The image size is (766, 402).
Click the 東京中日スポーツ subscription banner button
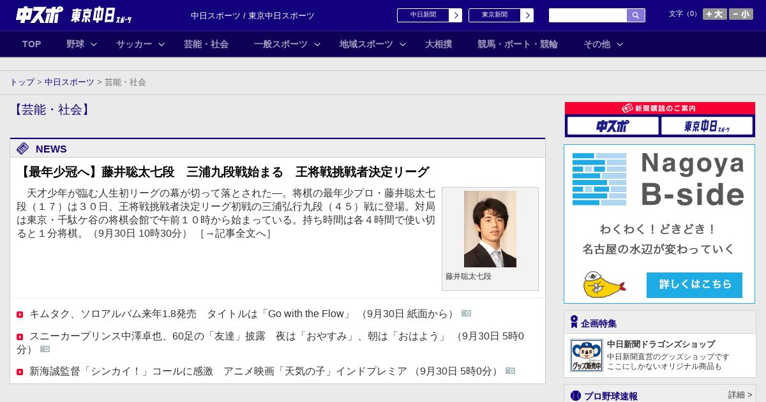[x=707, y=126]
